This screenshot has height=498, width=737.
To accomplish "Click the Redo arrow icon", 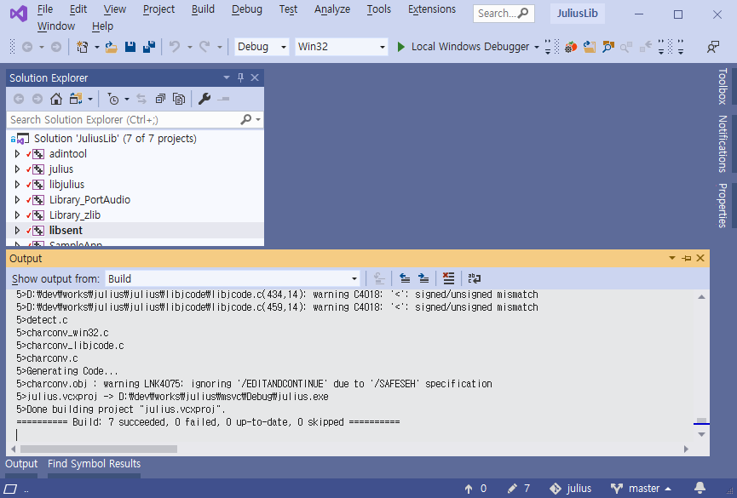I will pos(204,47).
